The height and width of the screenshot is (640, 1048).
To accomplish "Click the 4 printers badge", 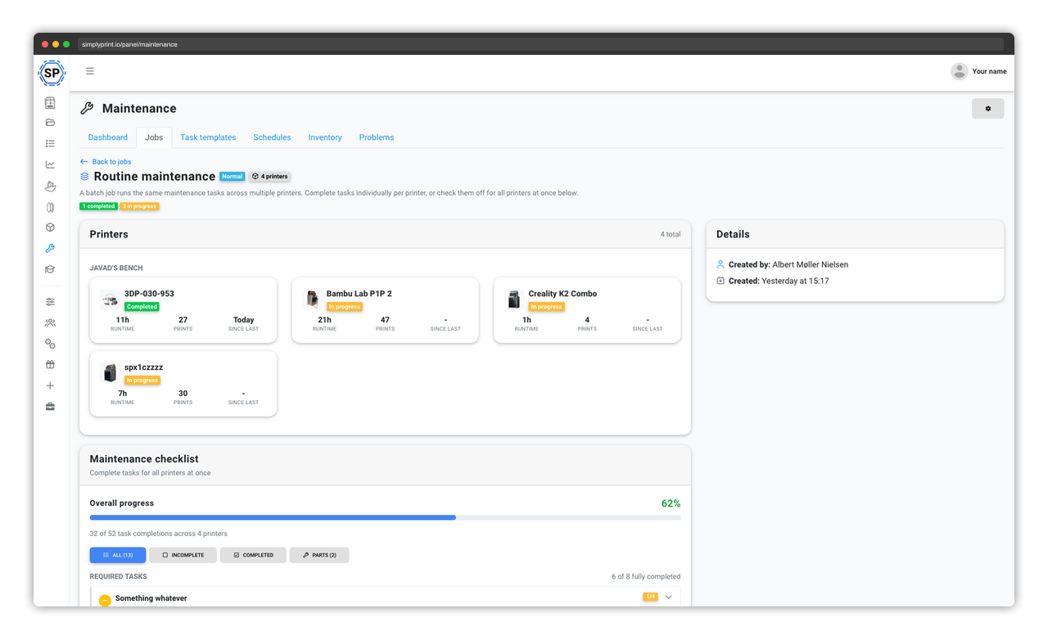I will pos(270,177).
